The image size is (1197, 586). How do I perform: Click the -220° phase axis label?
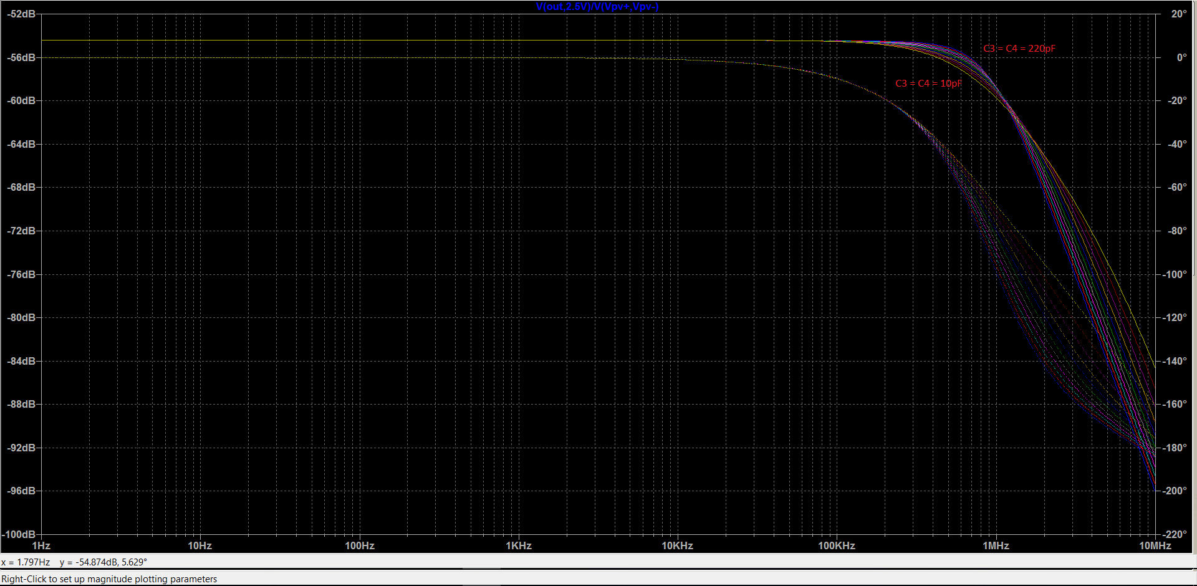[1175, 534]
